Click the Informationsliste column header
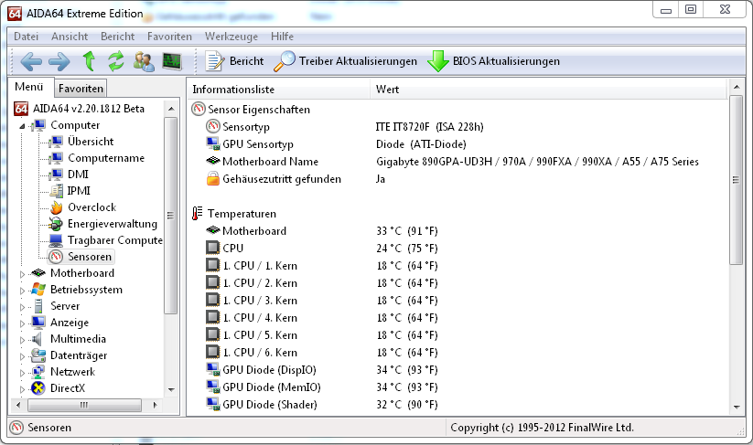Screen dimensions: 753x445 point(278,90)
